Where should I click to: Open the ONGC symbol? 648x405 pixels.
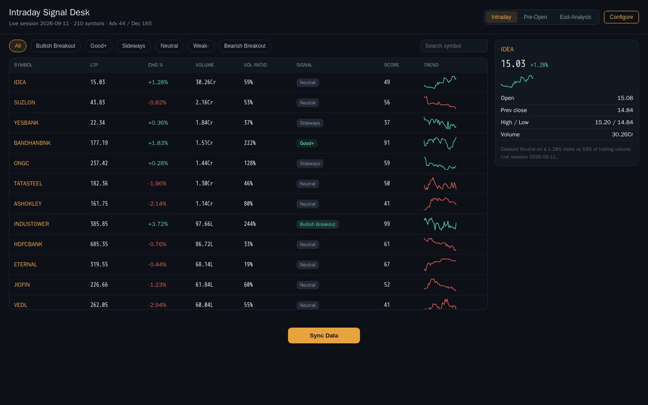[22, 163]
